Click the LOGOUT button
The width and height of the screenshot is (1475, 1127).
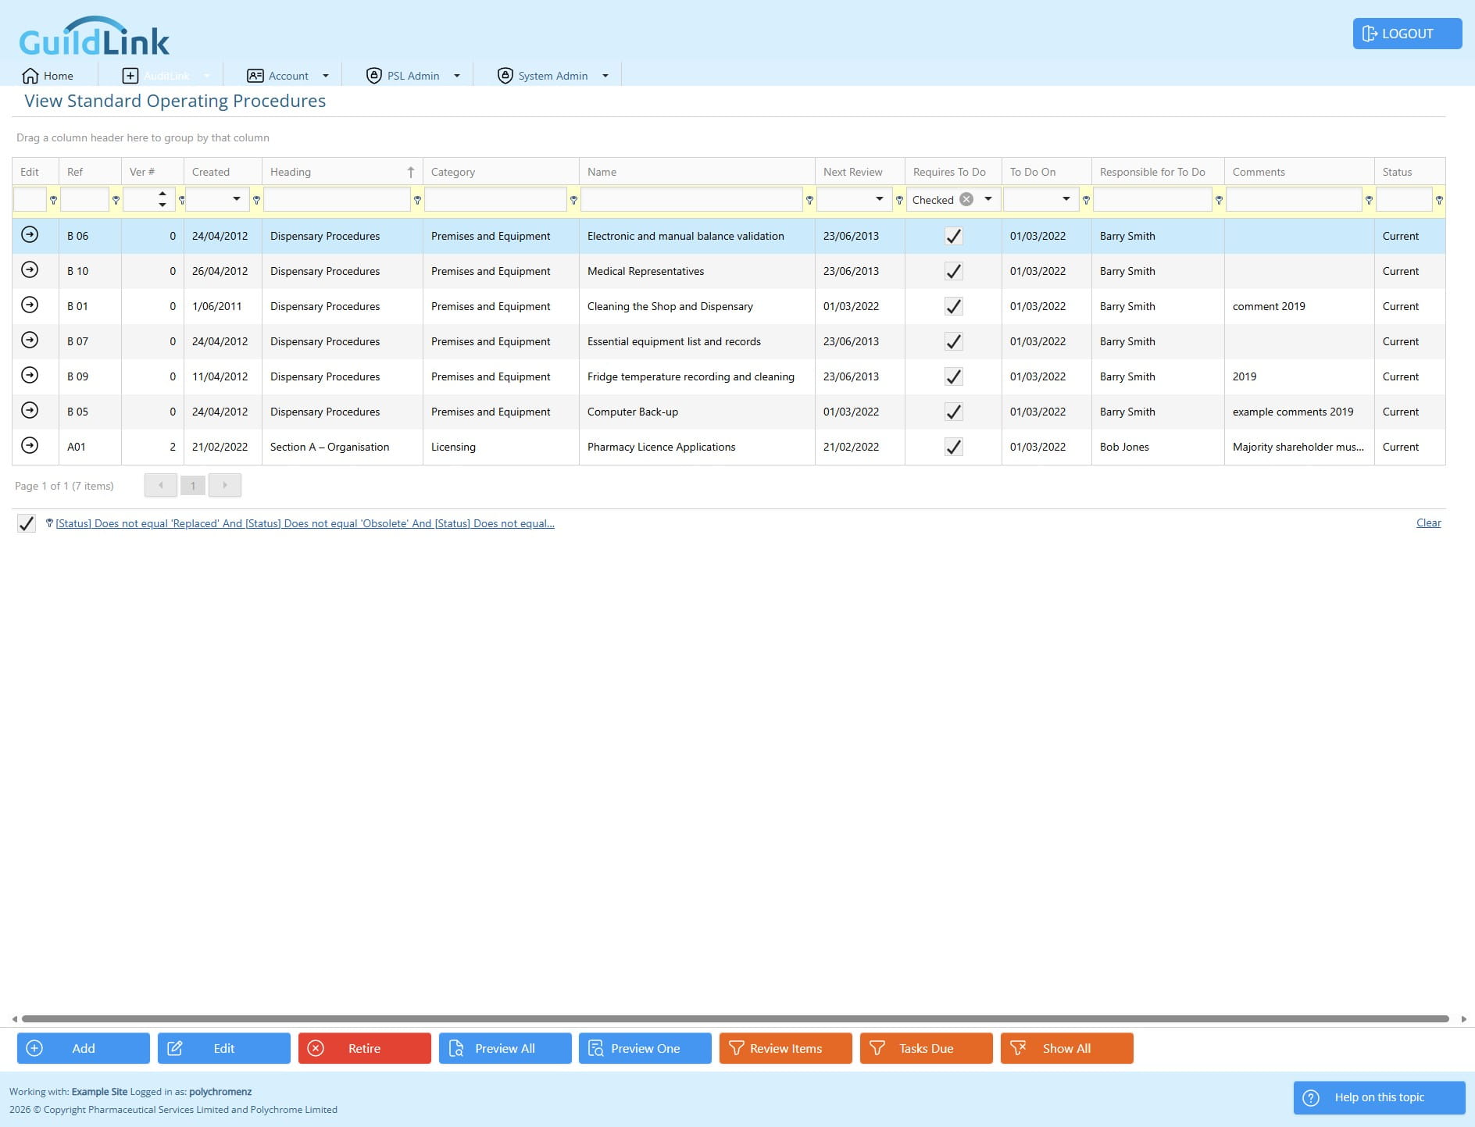pyautogui.click(x=1407, y=34)
